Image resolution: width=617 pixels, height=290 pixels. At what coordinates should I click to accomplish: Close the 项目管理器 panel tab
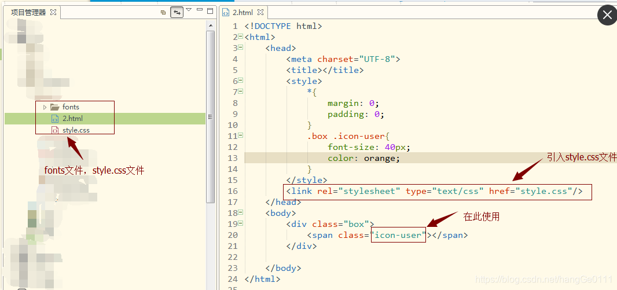[x=53, y=12]
